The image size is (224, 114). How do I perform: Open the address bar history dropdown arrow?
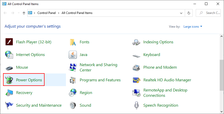(181, 13)
